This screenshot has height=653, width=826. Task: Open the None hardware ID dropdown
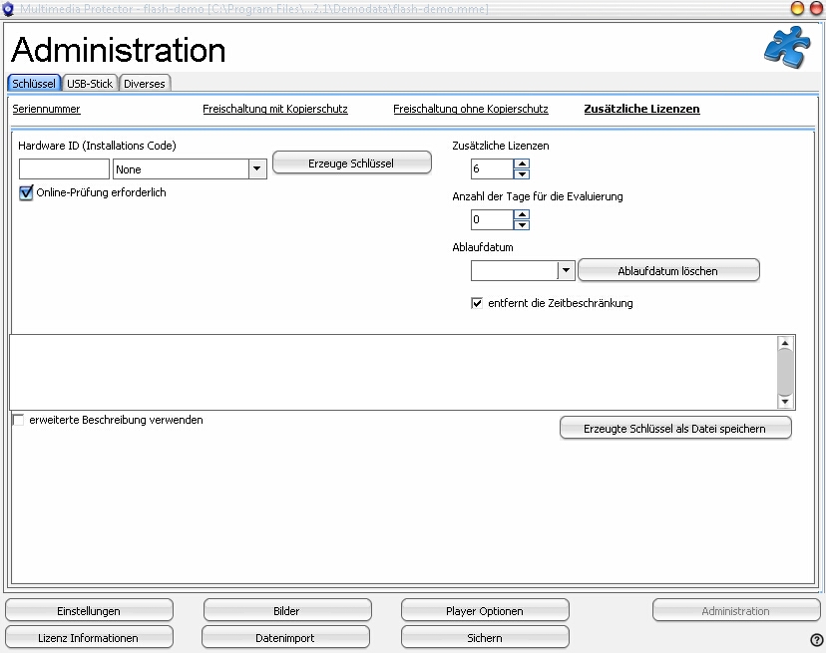pyautogui.click(x=257, y=169)
